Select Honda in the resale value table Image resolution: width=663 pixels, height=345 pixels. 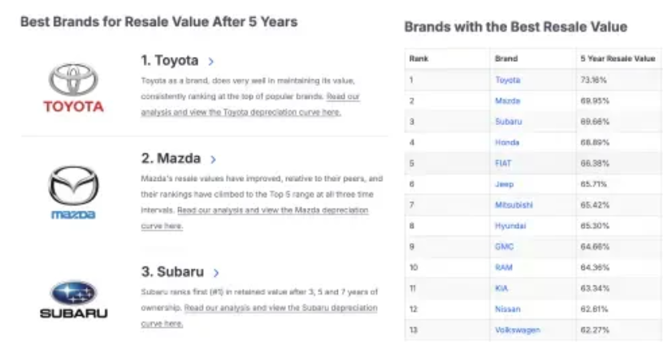(507, 143)
